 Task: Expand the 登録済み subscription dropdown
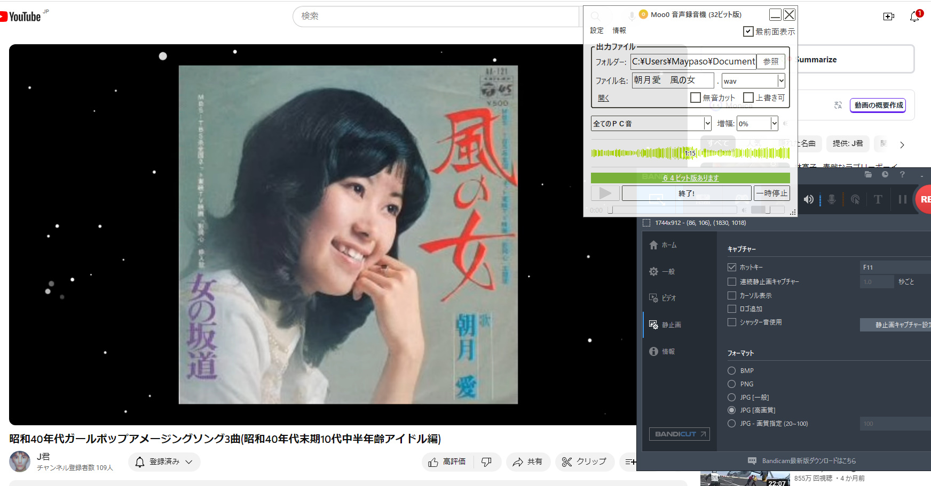coord(164,462)
